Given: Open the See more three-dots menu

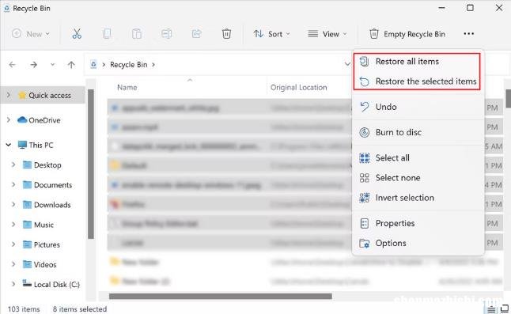Looking at the screenshot, I should pos(468,34).
